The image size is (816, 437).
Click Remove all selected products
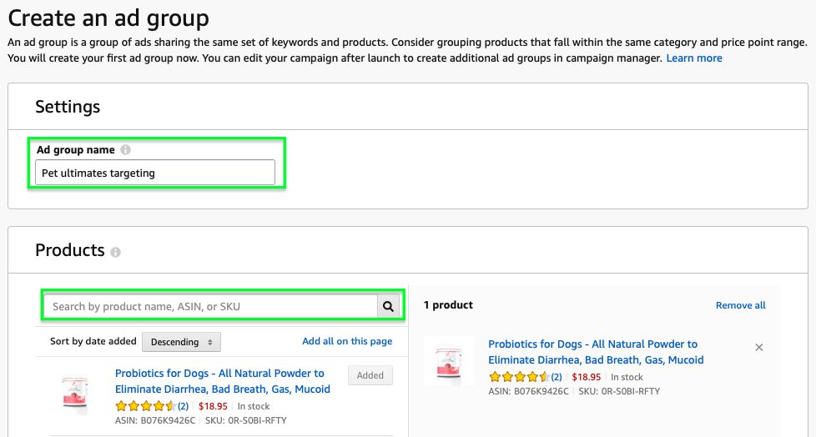pos(740,305)
